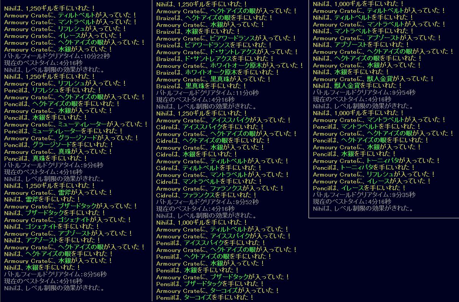This screenshot has width=459, height=302.
Task: Select the 11分0秒 battlefield clear time line
Action: pos(207,93)
